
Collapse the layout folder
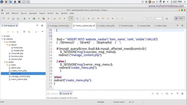[7, 45]
